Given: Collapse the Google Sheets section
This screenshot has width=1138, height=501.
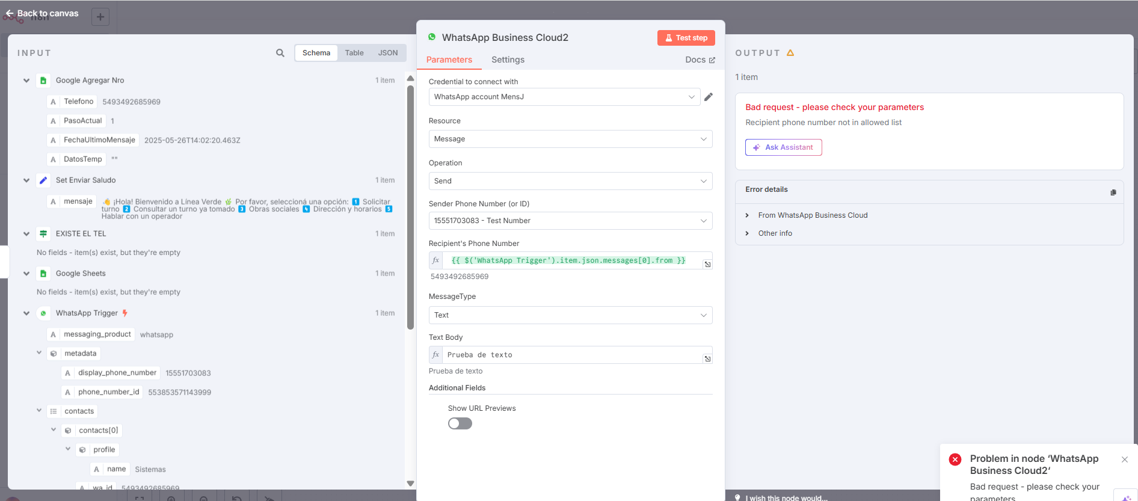Looking at the screenshot, I should click(26, 274).
